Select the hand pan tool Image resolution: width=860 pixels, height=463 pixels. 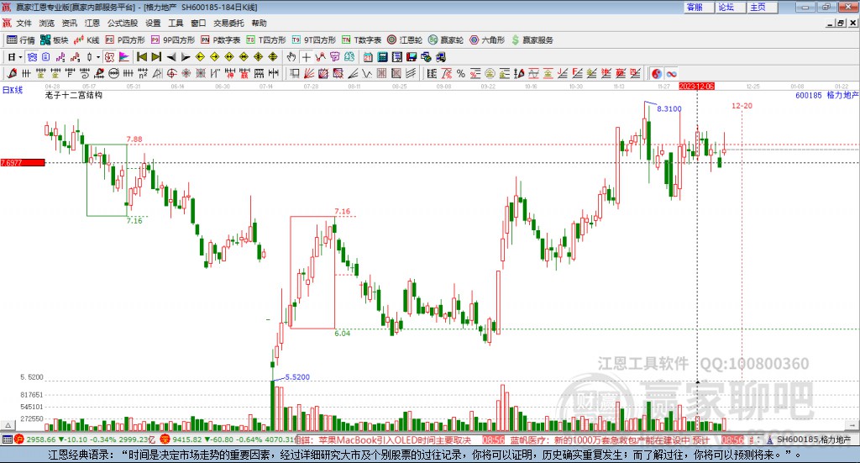coord(291,57)
